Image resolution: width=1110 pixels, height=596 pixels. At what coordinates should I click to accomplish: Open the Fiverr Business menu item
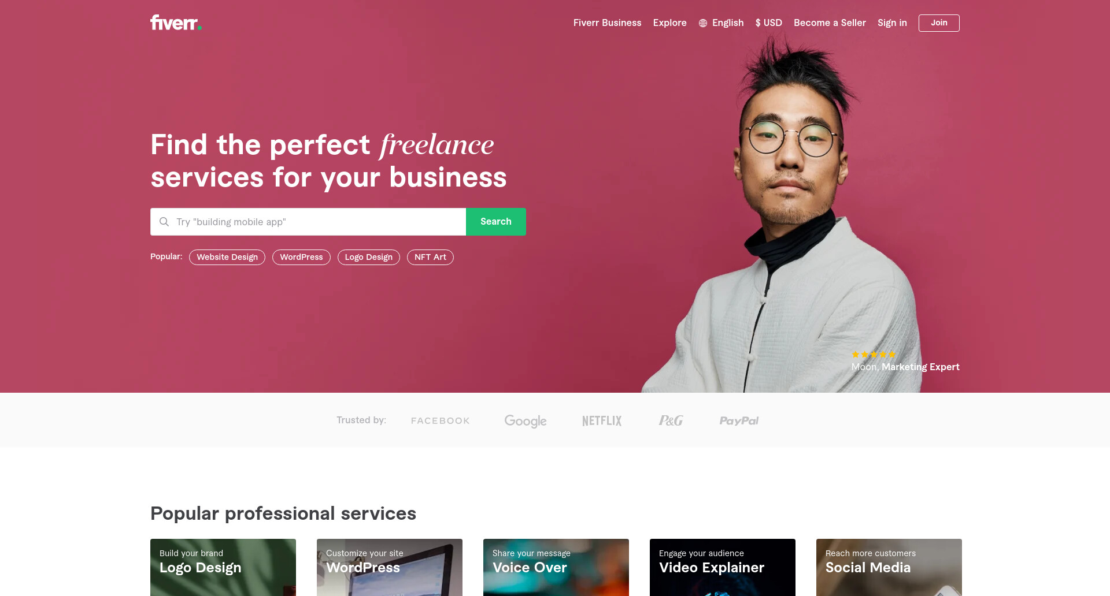click(607, 23)
